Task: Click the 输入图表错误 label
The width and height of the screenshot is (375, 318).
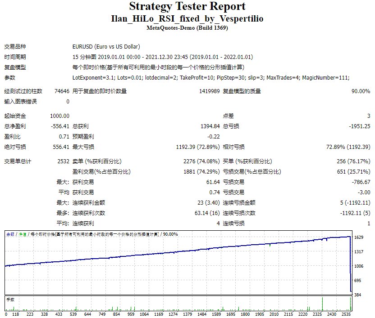Action: coord(21,102)
